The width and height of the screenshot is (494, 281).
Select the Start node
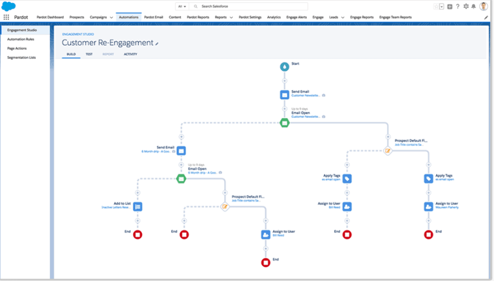285,66
